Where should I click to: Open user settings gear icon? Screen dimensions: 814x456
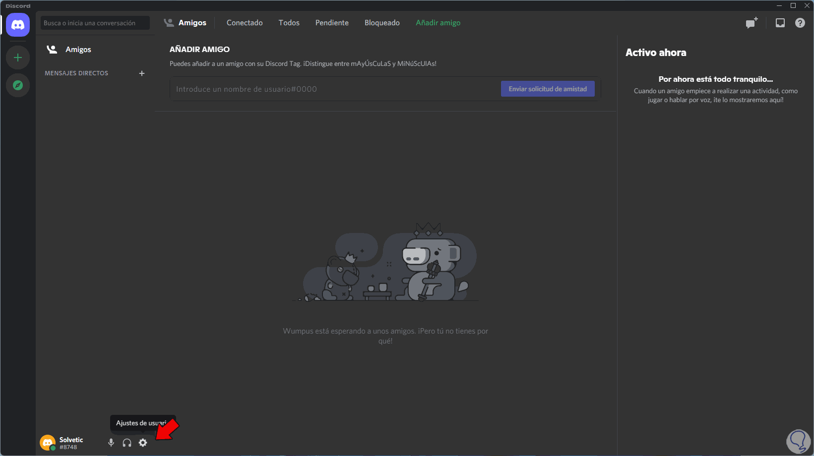(x=143, y=443)
